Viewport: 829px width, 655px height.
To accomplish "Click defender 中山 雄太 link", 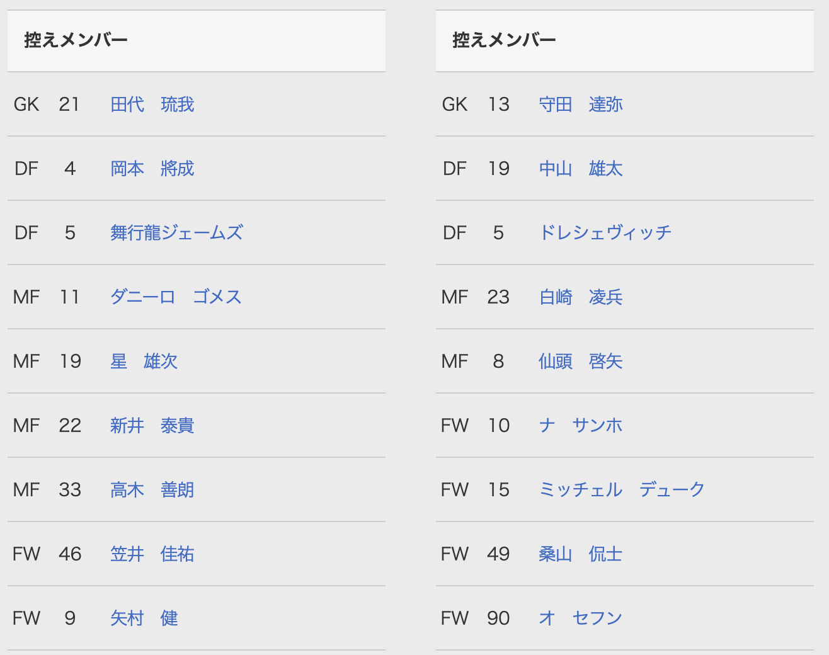I will (580, 169).
